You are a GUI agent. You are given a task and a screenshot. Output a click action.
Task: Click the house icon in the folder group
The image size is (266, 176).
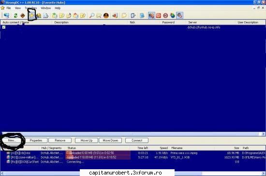pyautogui.click(x=75, y=15)
